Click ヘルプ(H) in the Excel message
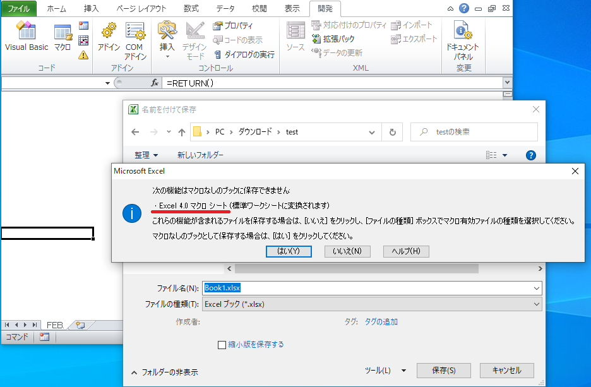The width and height of the screenshot is (591, 387). pyautogui.click(x=406, y=251)
